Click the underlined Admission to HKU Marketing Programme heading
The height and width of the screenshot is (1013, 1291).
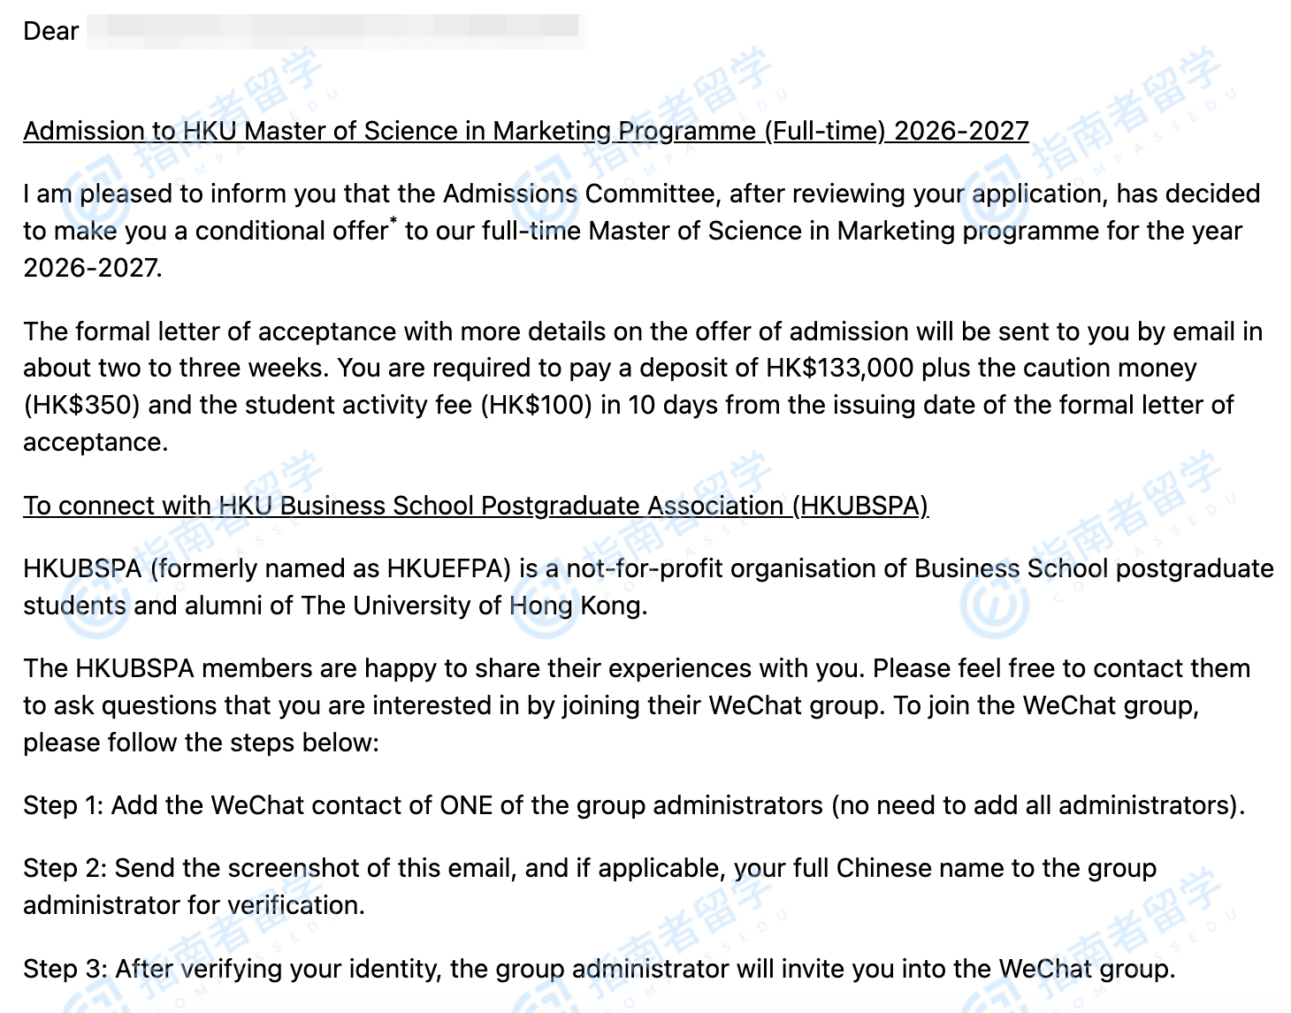[x=525, y=131]
